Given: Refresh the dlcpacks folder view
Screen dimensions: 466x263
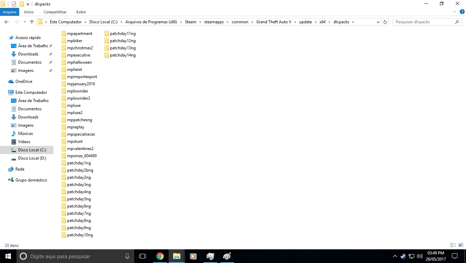Looking at the screenshot, I should coord(385,22).
